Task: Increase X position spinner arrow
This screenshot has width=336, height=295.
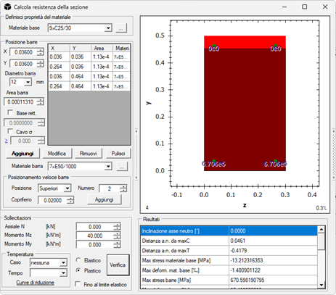Action: coord(41,50)
